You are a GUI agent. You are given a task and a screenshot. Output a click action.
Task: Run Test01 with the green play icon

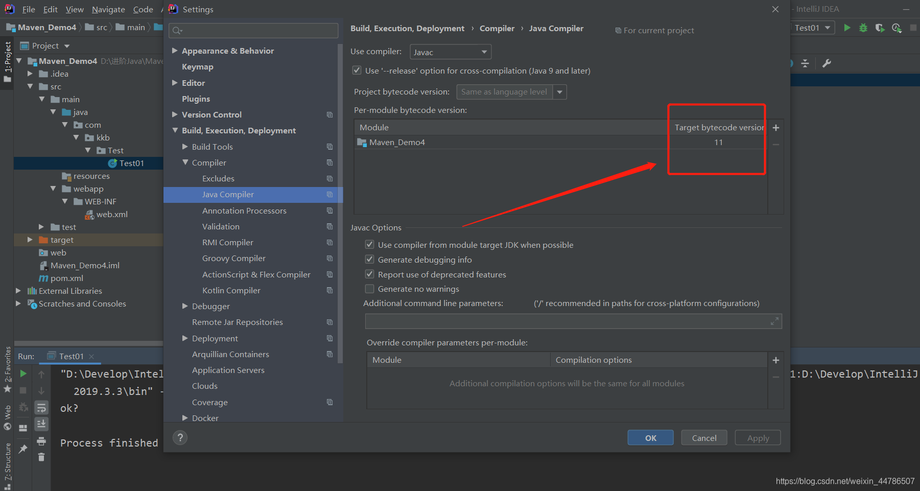tap(847, 28)
